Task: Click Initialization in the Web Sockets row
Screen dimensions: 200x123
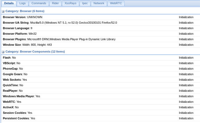Action: [x=186, y=80]
